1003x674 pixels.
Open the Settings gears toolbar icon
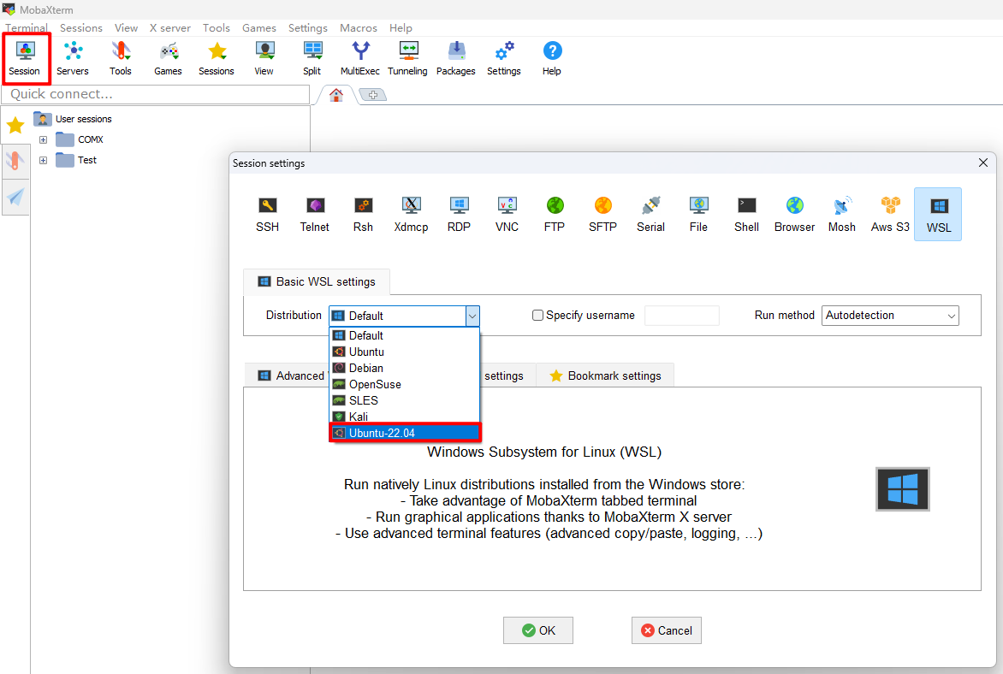(504, 58)
